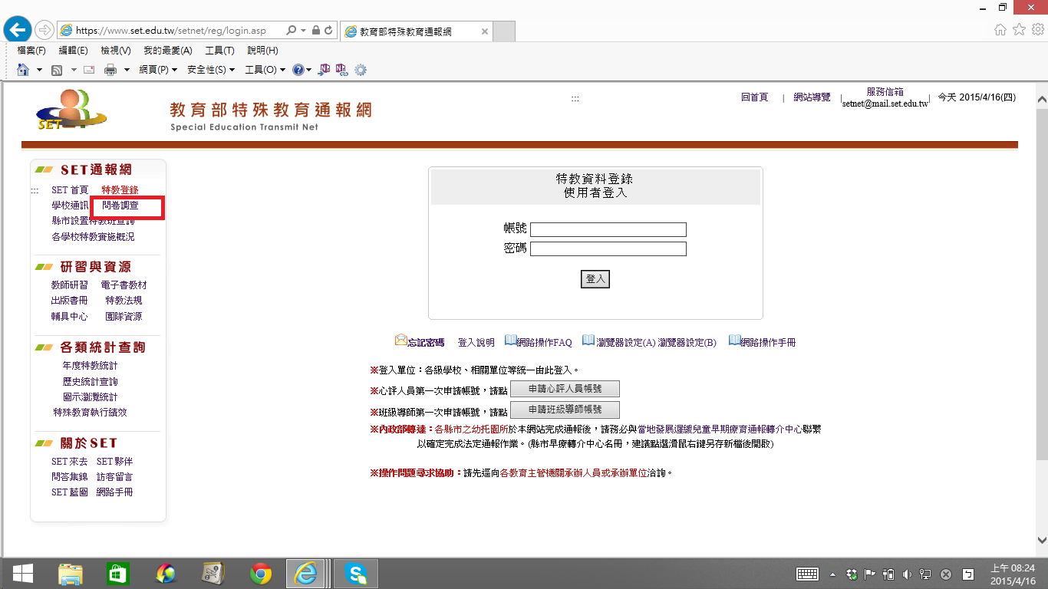The image size is (1048, 589).
Task: Expand the 安全性(S) dropdown menu
Action: [211, 70]
